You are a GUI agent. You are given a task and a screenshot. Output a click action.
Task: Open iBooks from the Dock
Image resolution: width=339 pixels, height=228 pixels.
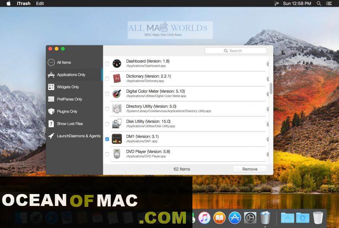coord(219,217)
